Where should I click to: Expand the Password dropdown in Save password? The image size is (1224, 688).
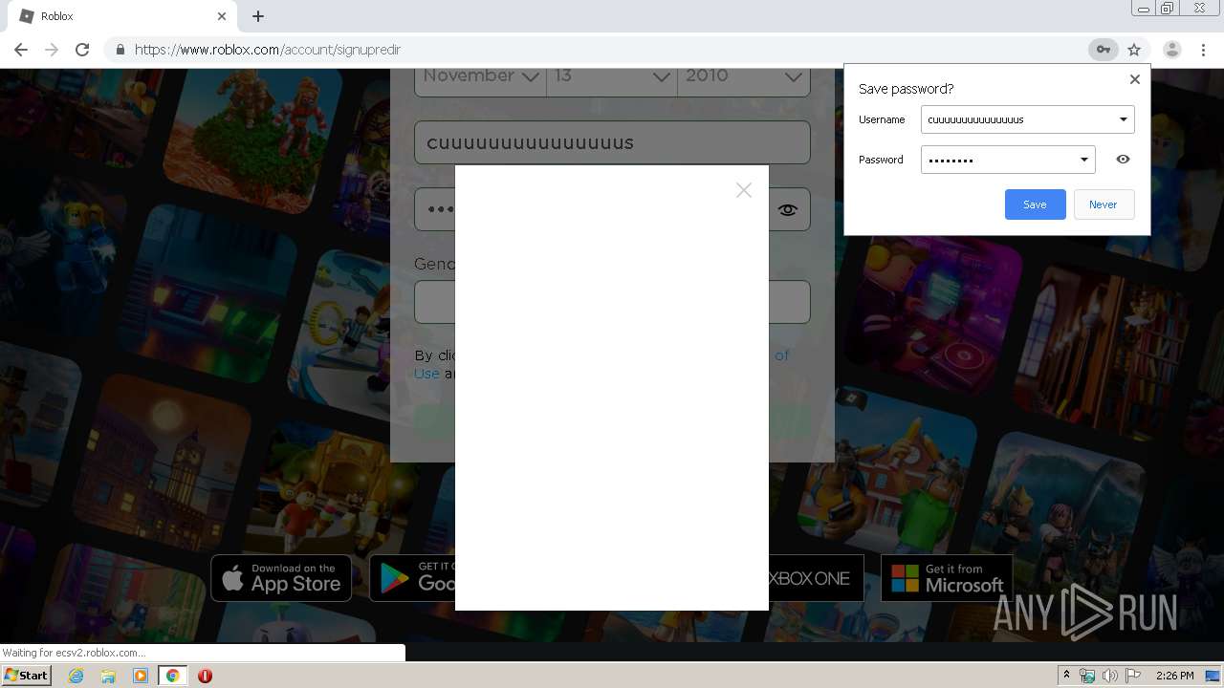click(1084, 160)
